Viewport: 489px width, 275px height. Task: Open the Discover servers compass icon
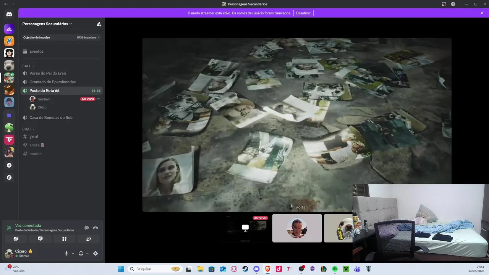9,178
